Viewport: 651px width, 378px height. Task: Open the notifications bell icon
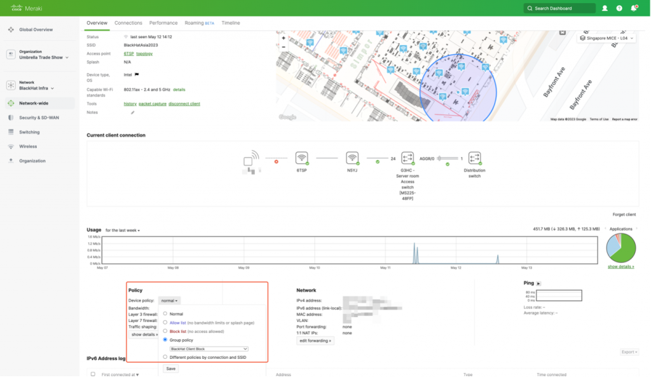coord(633,8)
